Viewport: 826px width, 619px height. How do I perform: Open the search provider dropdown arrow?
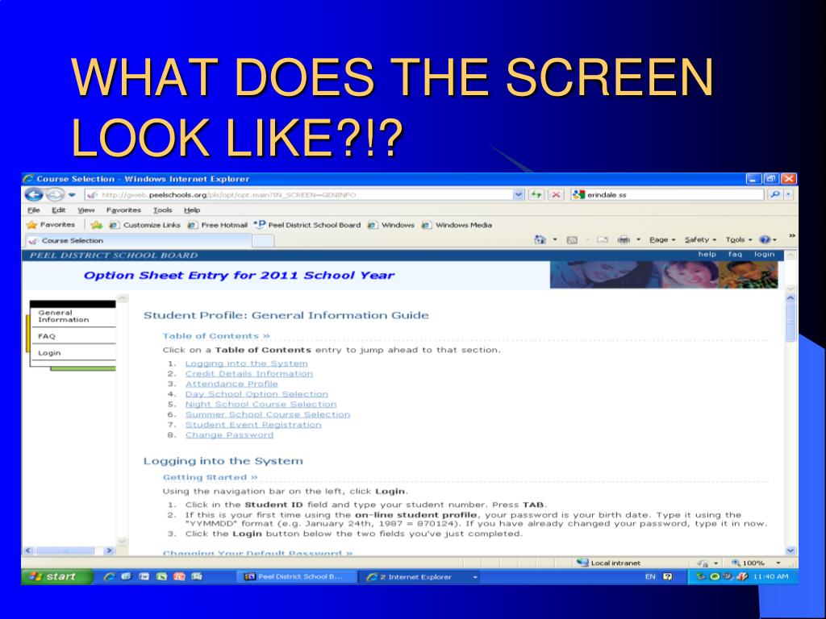[789, 195]
